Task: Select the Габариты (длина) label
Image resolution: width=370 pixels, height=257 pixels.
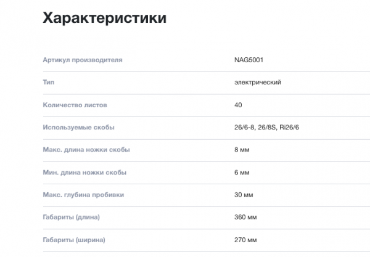Action: tap(72, 217)
